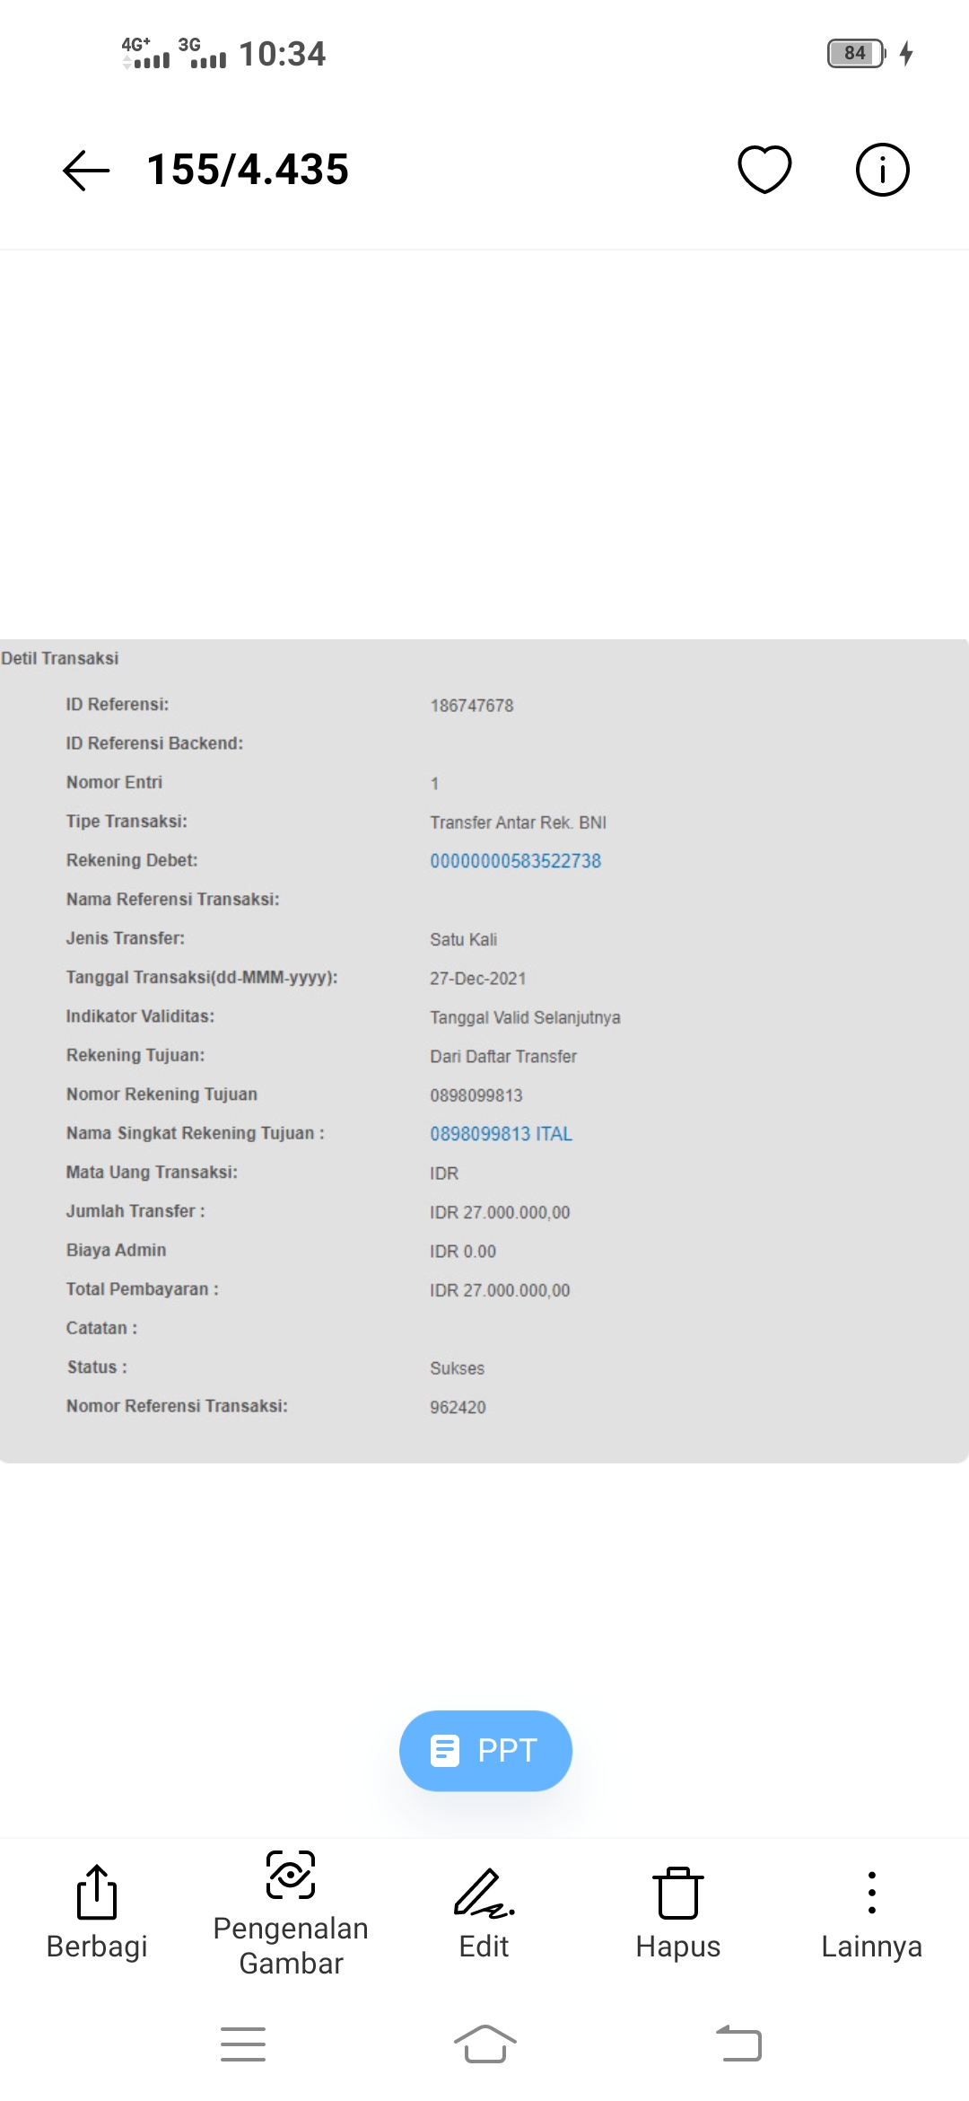The height and width of the screenshot is (2101, 969).
Task: Tap the Sukses status value in the image
Action: pyautogui.click(x=457, y=1368)
